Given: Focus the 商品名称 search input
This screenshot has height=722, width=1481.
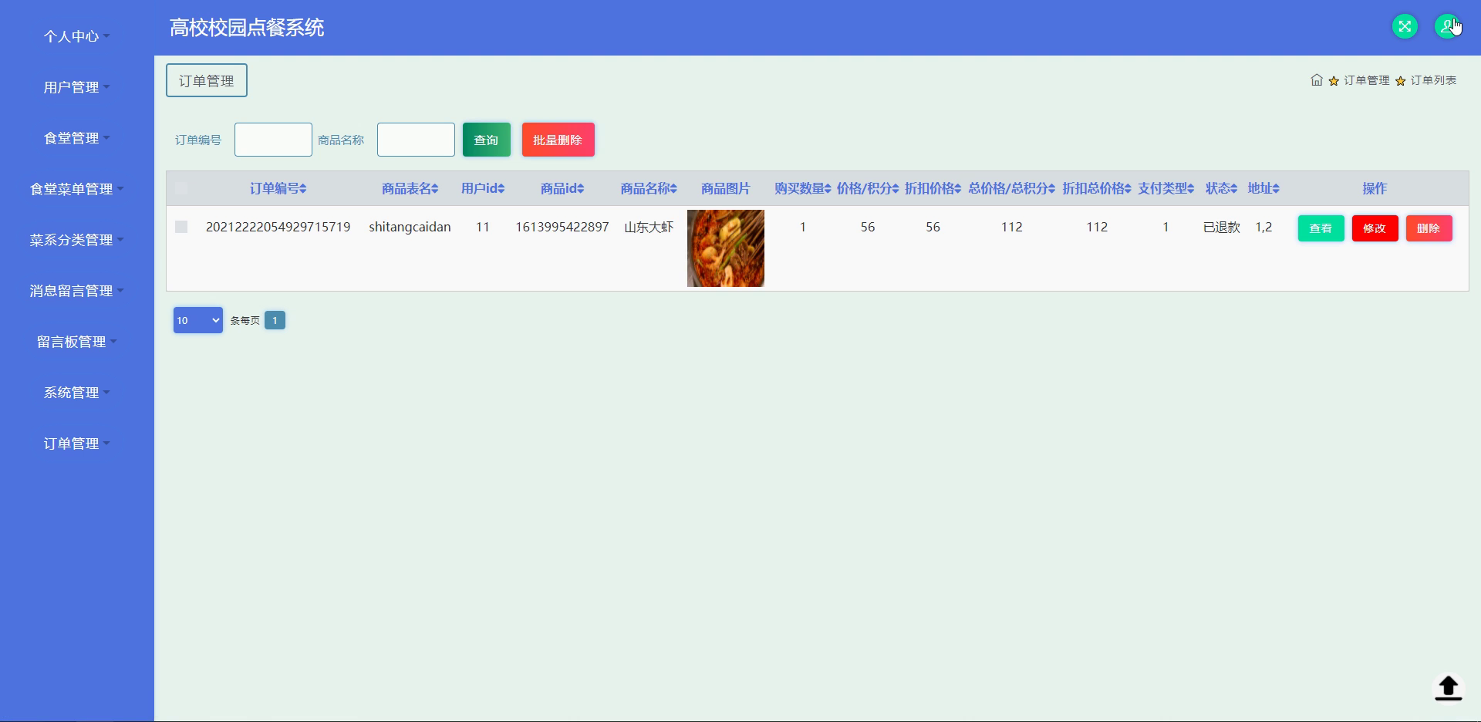Looking at the screenshot, I should click(416, 140).
